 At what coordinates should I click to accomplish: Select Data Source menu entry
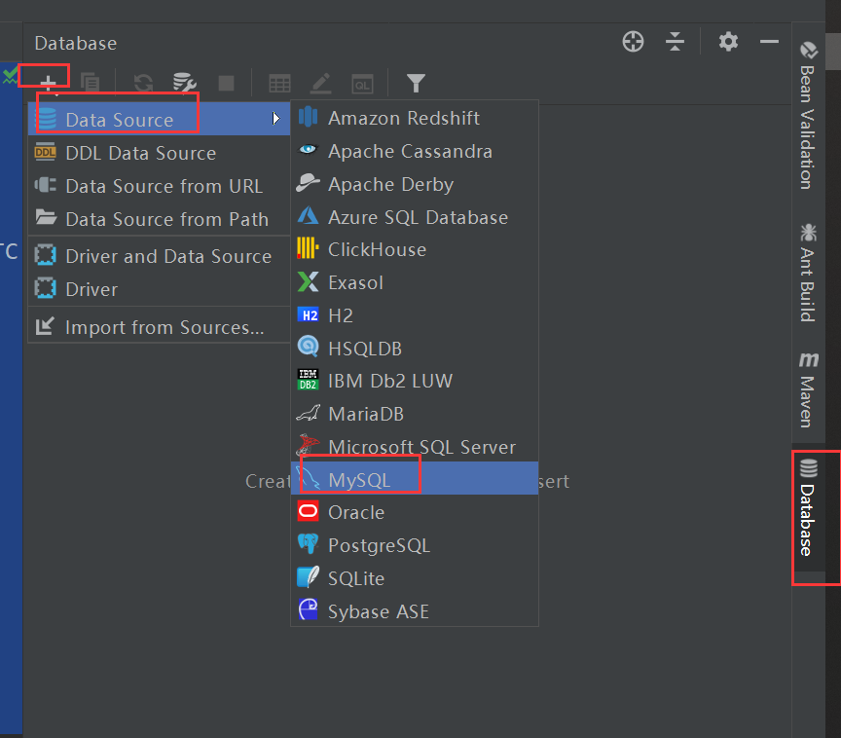coord(159,119)
